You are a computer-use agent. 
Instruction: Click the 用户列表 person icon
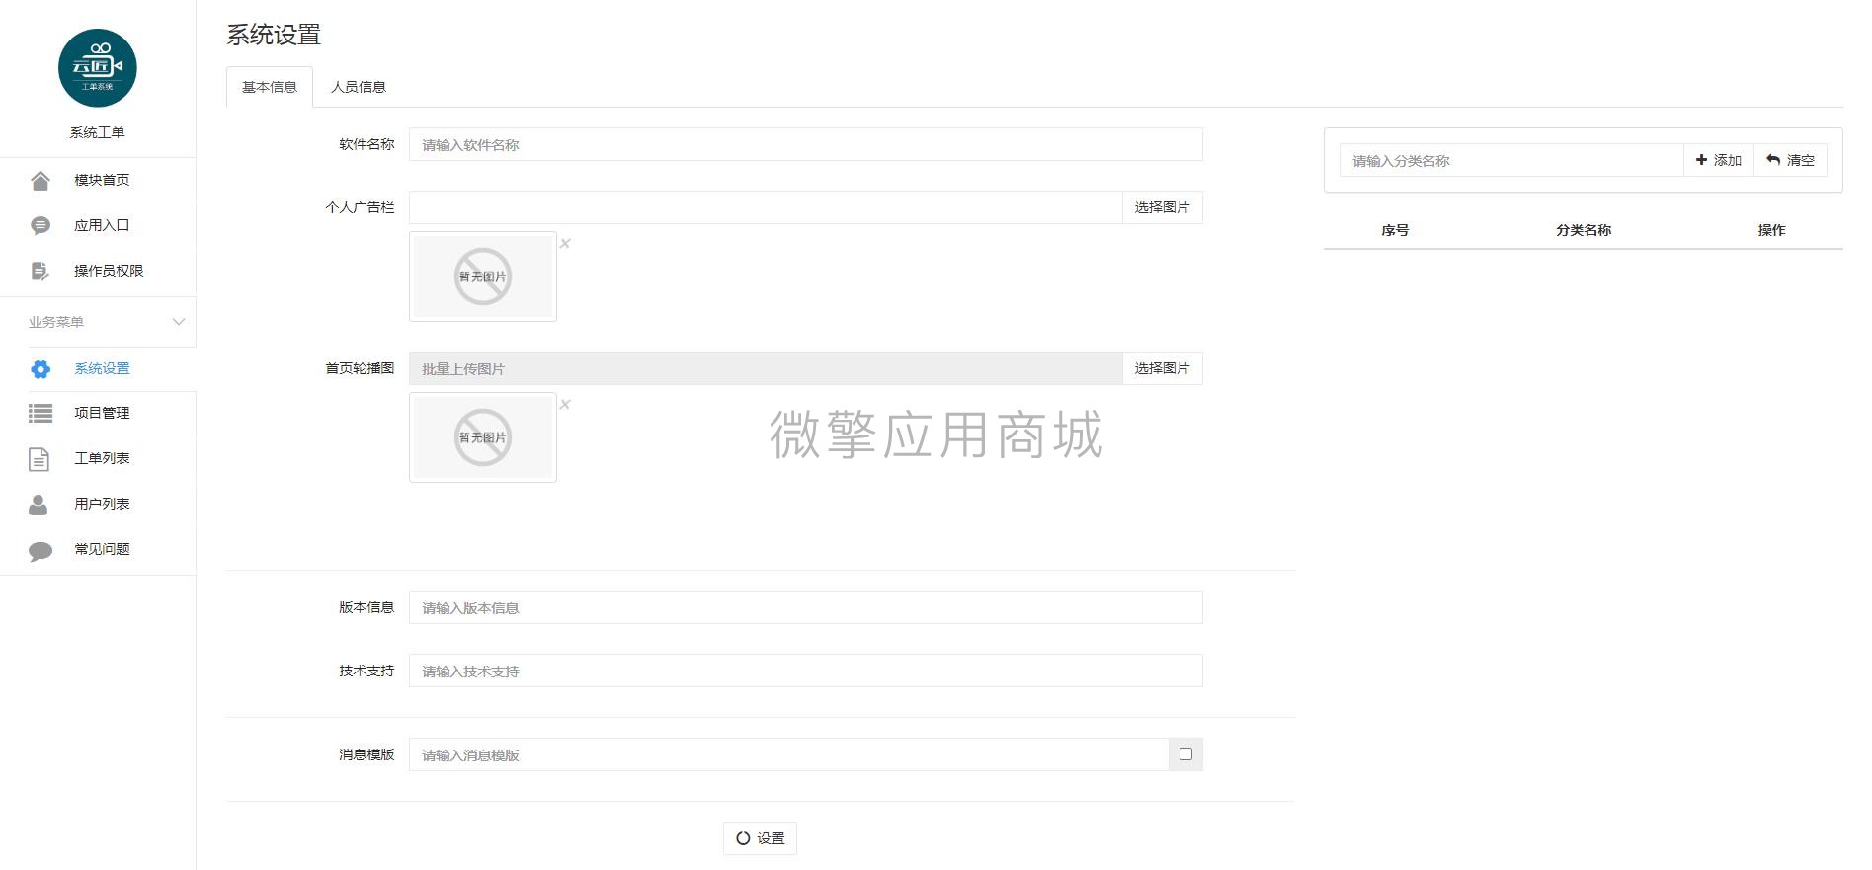(x=39, y=505)
